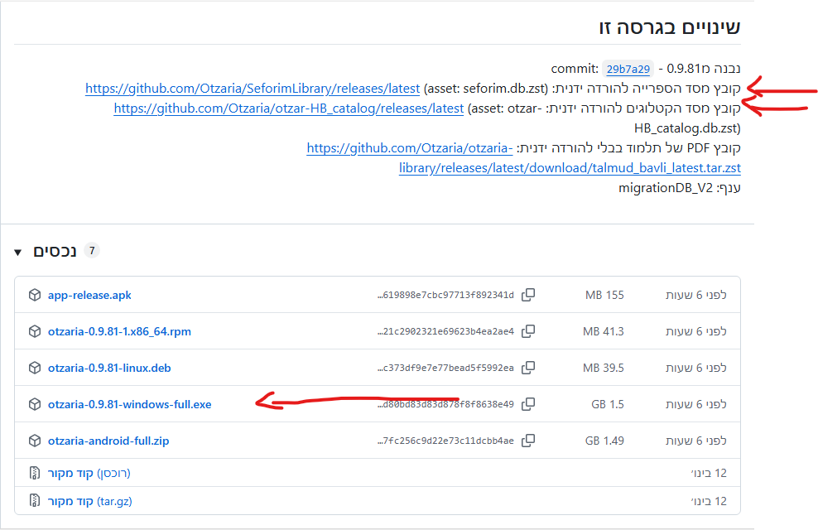Download קוד מקור (tar.gz) source archive

click(90, 501)
